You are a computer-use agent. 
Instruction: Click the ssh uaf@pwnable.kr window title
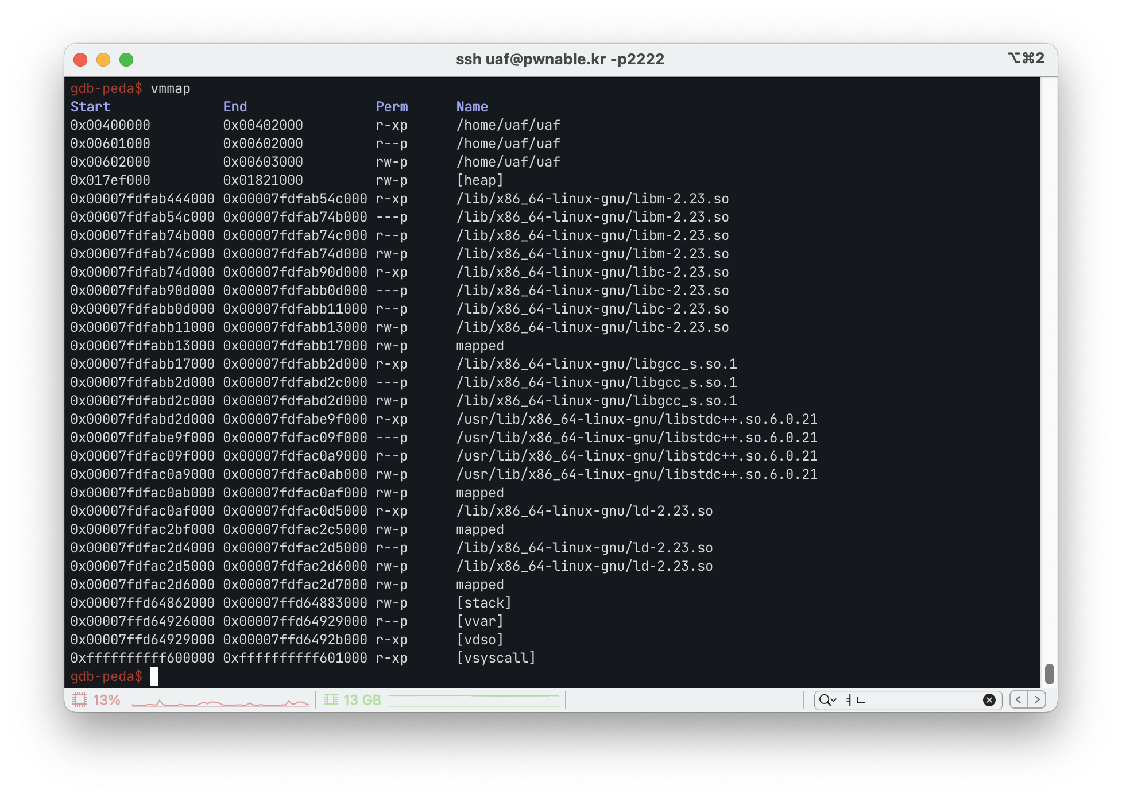[560, 59]
